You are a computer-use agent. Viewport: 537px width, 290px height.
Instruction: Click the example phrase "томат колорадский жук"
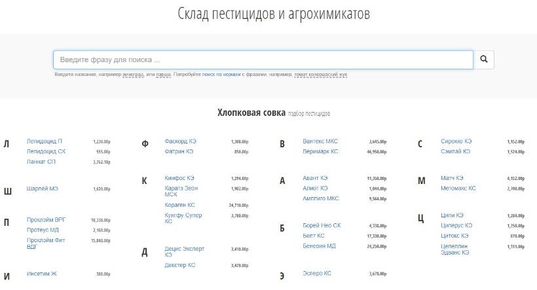(x=321, y=75)
